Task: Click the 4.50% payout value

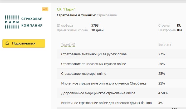Action: point(163,93)
